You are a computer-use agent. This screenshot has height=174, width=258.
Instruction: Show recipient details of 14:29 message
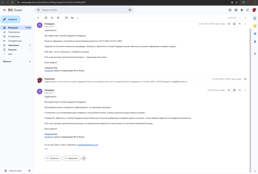coord(53,93)
